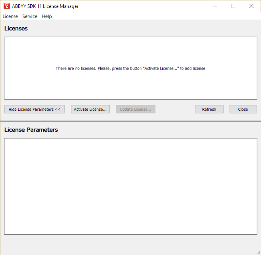Click the Licenses heading
The width and height of the screenshot is (261, 255).
pyautogui.click(x=16, y=29)
